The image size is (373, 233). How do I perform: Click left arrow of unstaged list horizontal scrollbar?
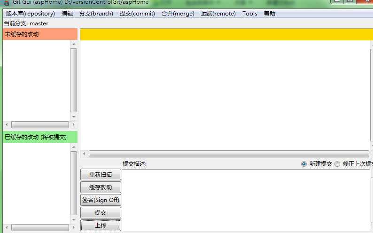coord(7,124)
